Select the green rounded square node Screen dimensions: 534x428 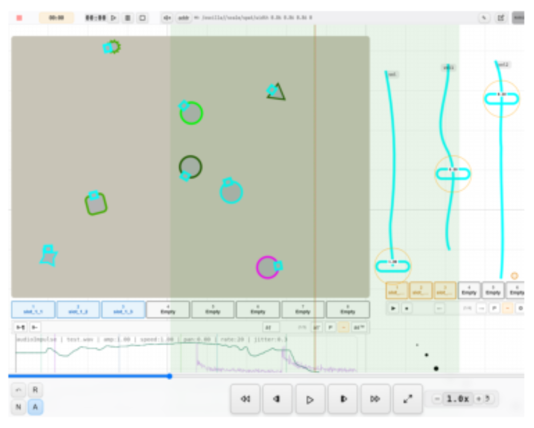pos(96,204)
